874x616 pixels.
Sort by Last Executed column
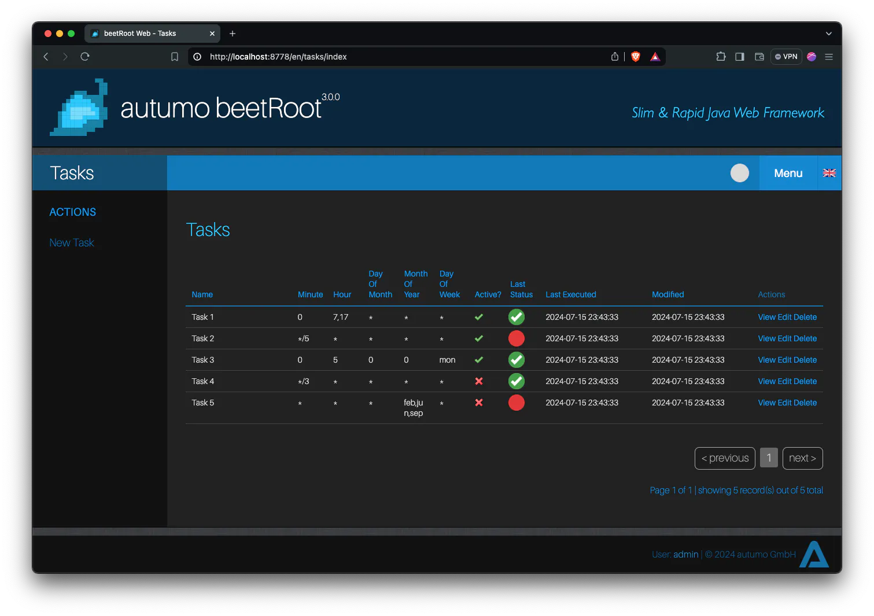coord(571,294)
